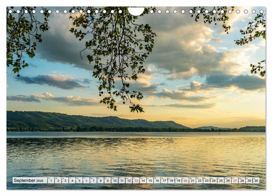
Task: Select day 19 in the calendar strip
Action: tap(178, 180)
